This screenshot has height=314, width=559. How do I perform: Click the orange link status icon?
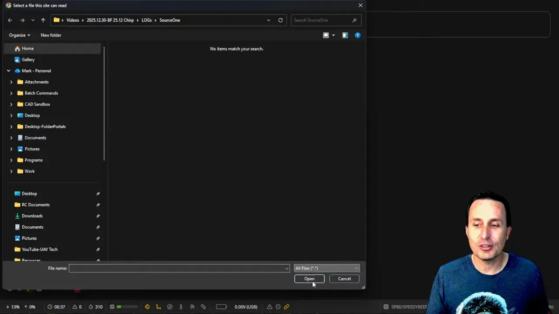coord(286,307)
